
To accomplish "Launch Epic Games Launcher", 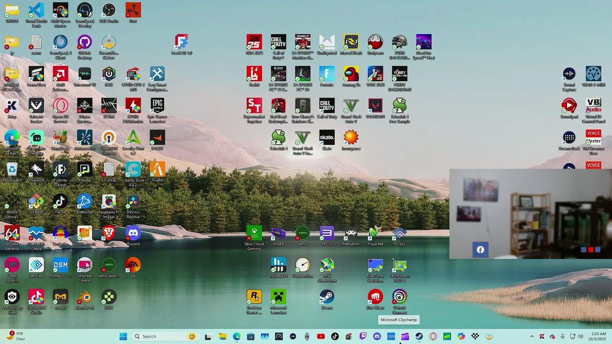I will click(x=157, y=110).
